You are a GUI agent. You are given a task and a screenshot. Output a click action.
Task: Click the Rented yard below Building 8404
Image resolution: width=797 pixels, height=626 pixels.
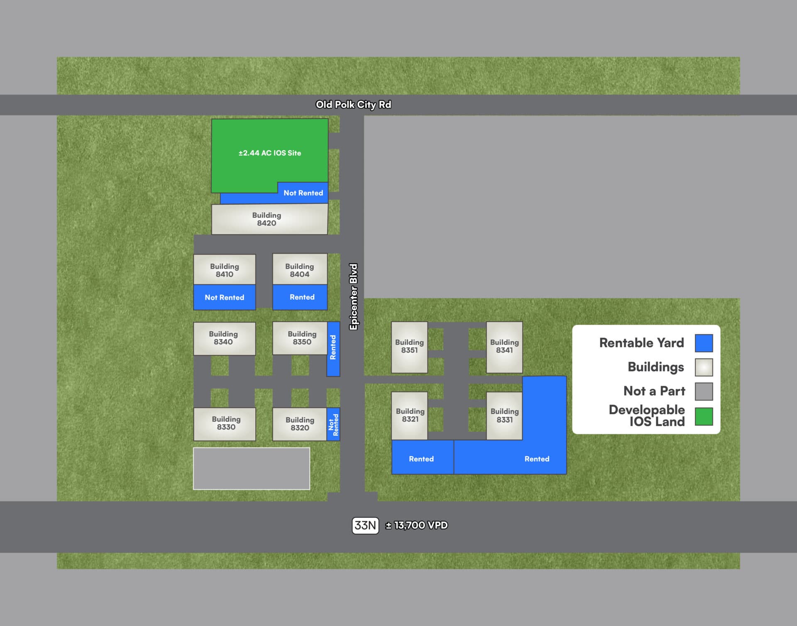tap(300, 297)
